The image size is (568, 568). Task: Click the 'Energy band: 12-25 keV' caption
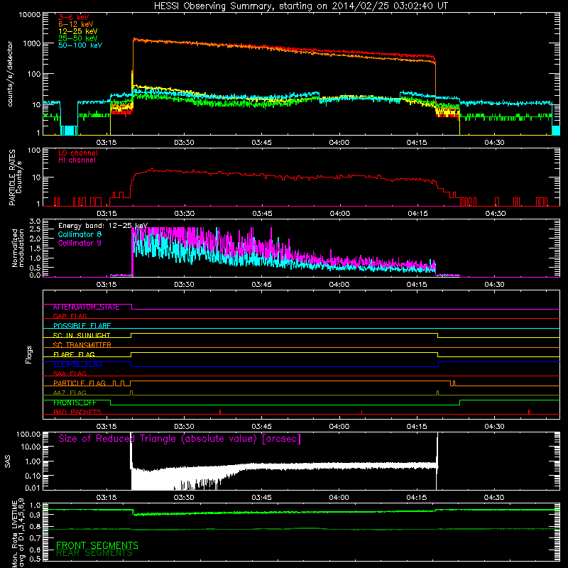pos(103,226)
